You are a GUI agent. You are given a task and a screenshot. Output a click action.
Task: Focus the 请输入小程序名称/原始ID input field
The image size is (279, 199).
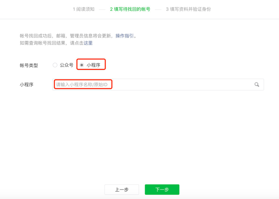[158, 84]
